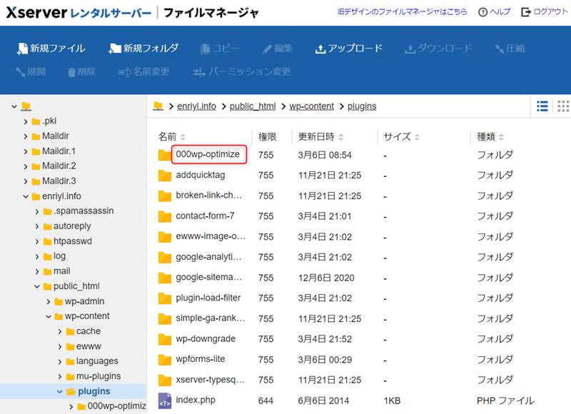571x414 pixels.
Task: Expand the 000wp-optimiz tree node
Action: pyautogui.click(x=71, y=406)
